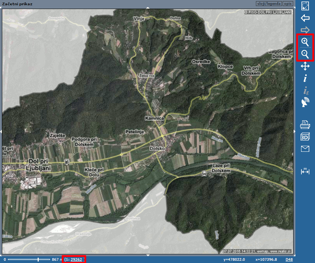
Task: Click the full map extent icon
Action: pyautogui.click(x=305, y=5)
